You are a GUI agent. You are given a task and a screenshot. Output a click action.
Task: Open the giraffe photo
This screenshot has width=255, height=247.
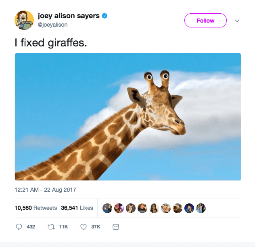click(x=128, y=117)
